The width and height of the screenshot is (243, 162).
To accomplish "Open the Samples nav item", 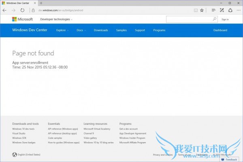I will [122, 30].
